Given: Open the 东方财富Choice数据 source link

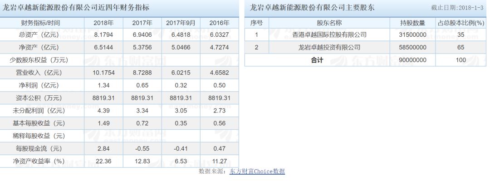Looking at the screenshot, I should (x=257, y=171).
